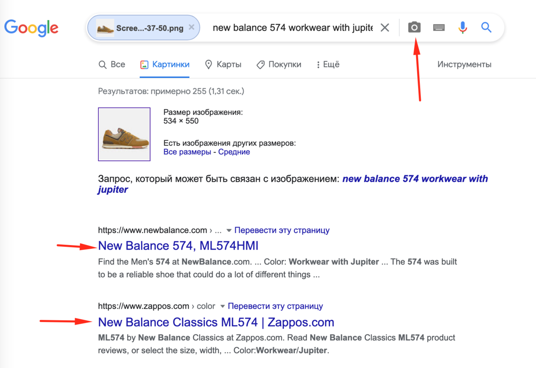This screenshot has height=368, width=536.
Task: Click the Google logo
Action: point(31,28)
